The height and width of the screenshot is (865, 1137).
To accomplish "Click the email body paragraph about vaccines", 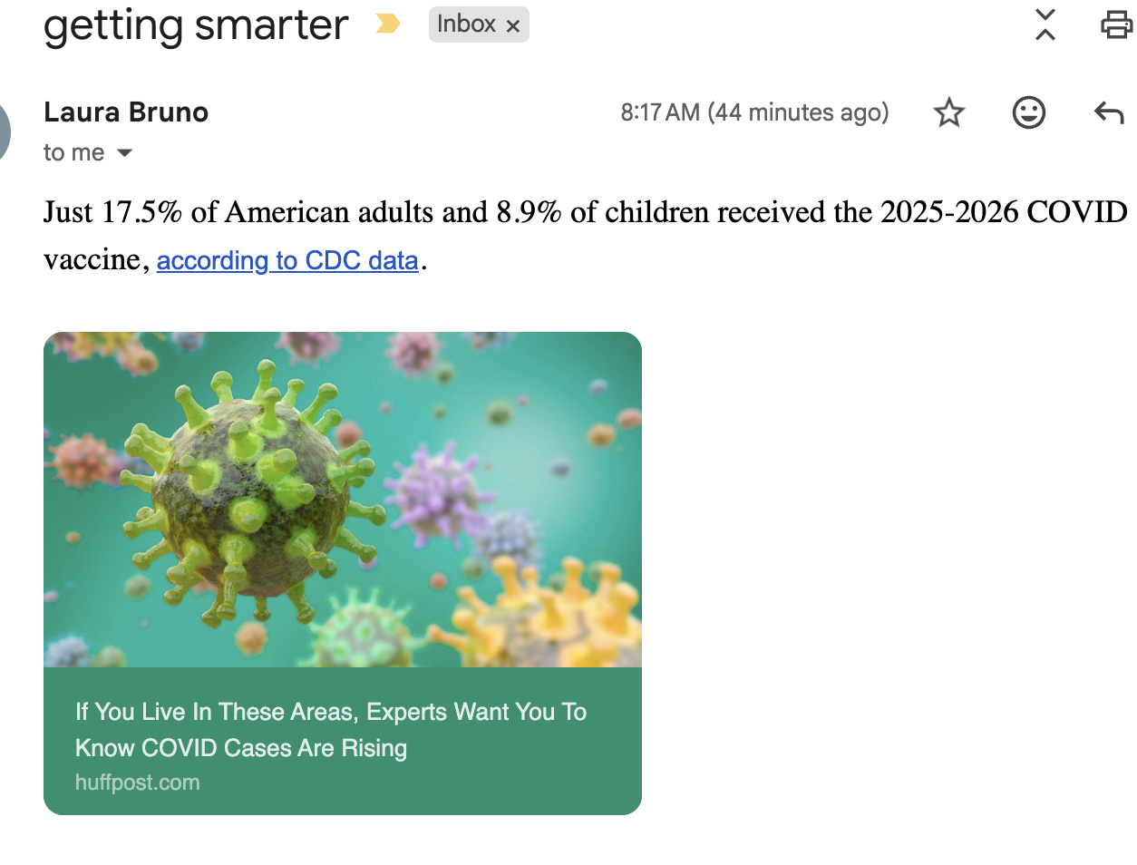I will 586,236.
